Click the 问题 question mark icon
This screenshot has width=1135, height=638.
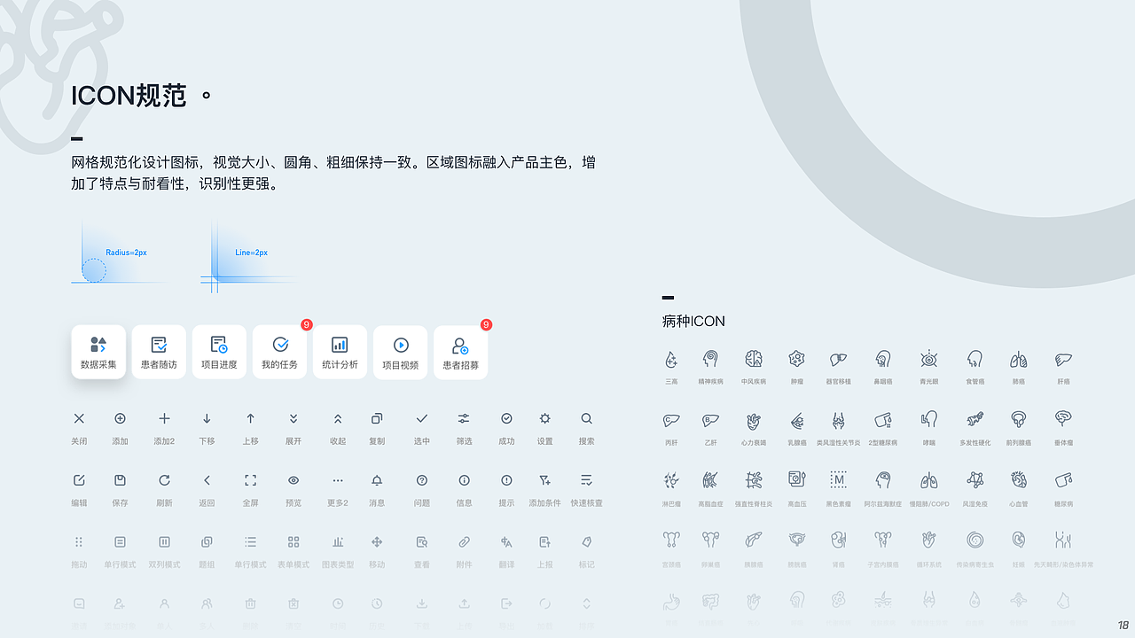422,480
